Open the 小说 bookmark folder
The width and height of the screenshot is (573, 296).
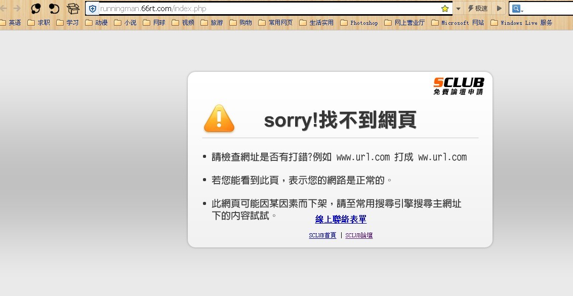pos(126,23)
